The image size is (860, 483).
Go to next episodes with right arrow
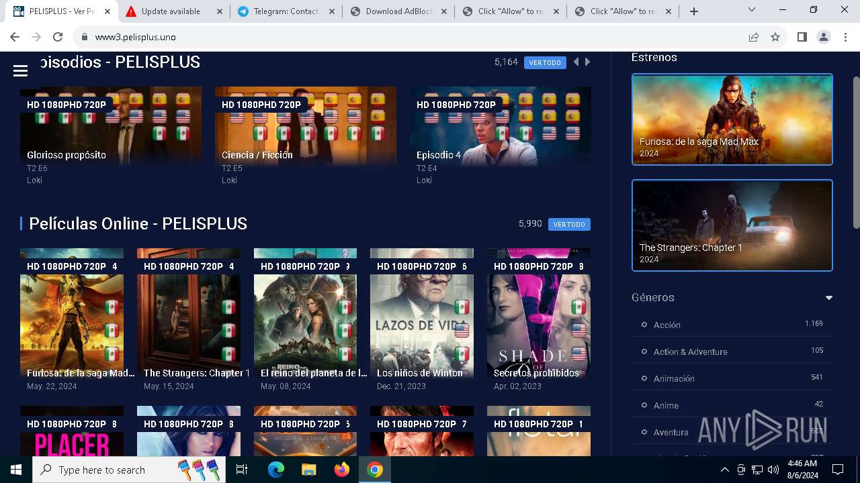click(x=588, y=62)
